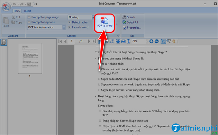Open the Solid Converter application menu orb
This screenshot has height=135, width=218.
(x=6, y=7)
